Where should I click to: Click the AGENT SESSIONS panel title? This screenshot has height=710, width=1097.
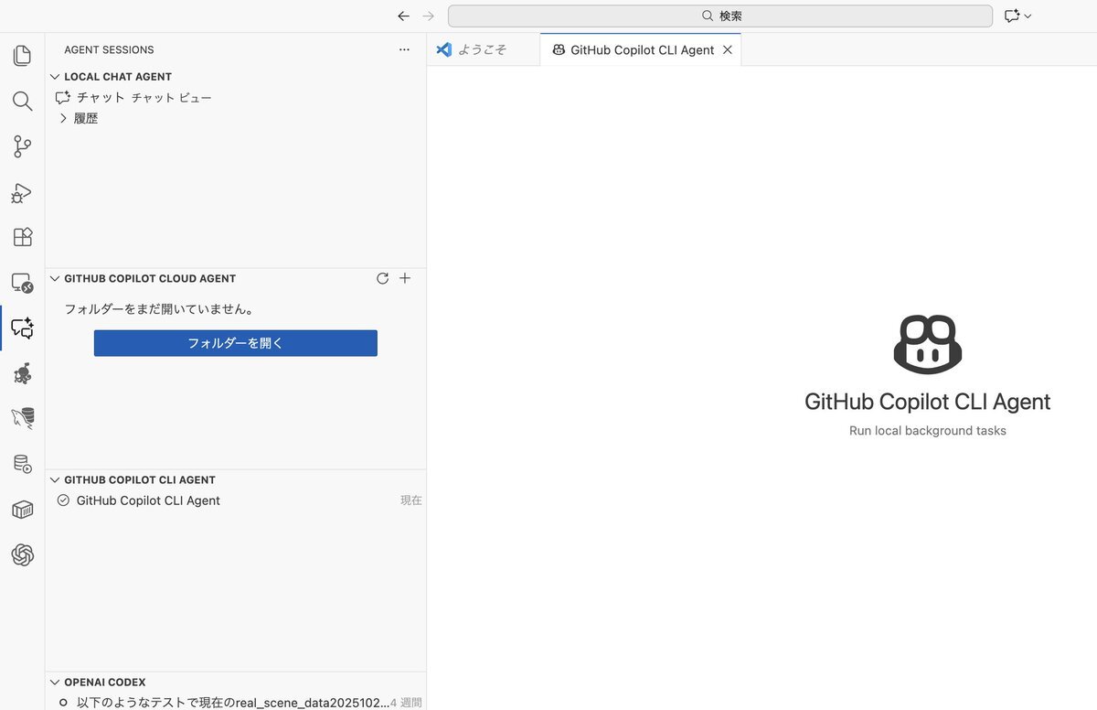109,49
